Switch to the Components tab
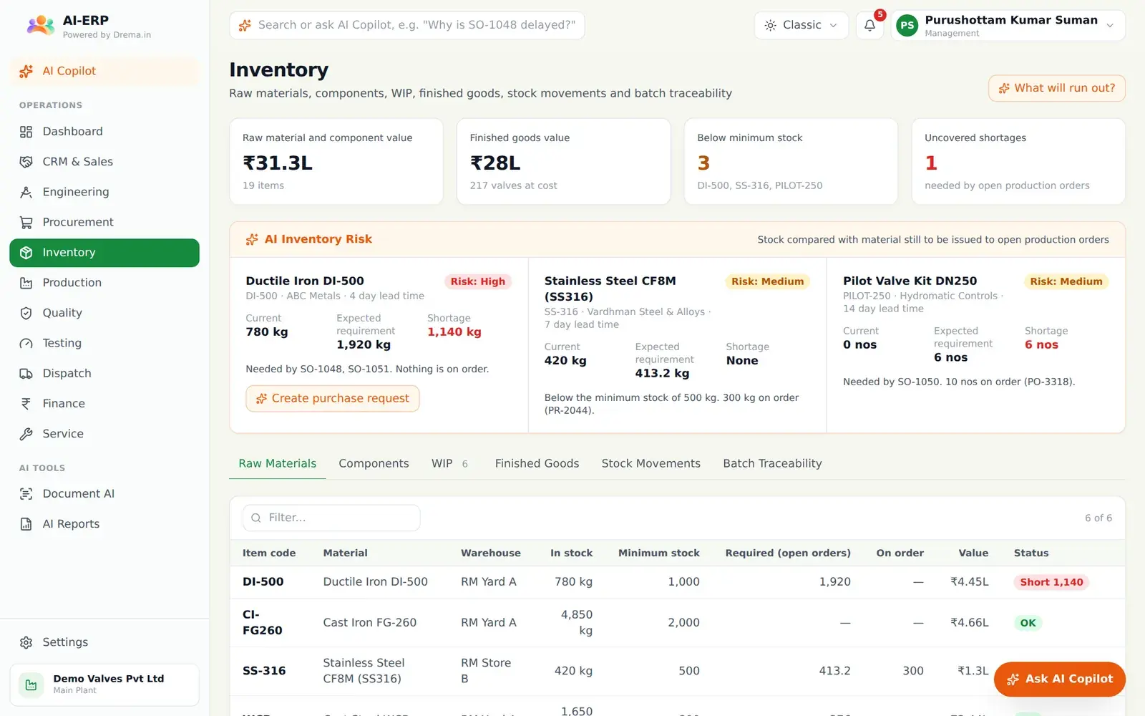 pyautogui.click(x=374, y=463)
